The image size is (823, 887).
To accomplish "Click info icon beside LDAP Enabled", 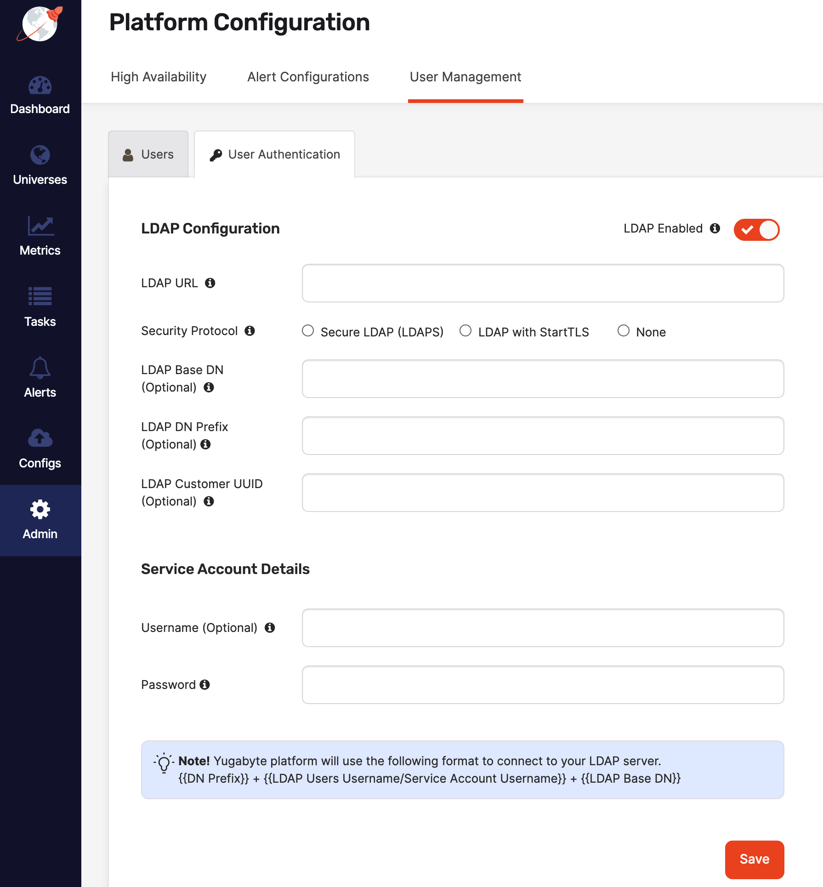I will 715,228.
